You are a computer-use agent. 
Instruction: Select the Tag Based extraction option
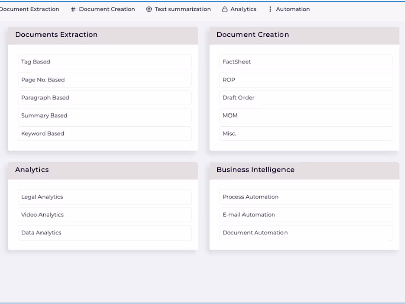coord(104,62)
